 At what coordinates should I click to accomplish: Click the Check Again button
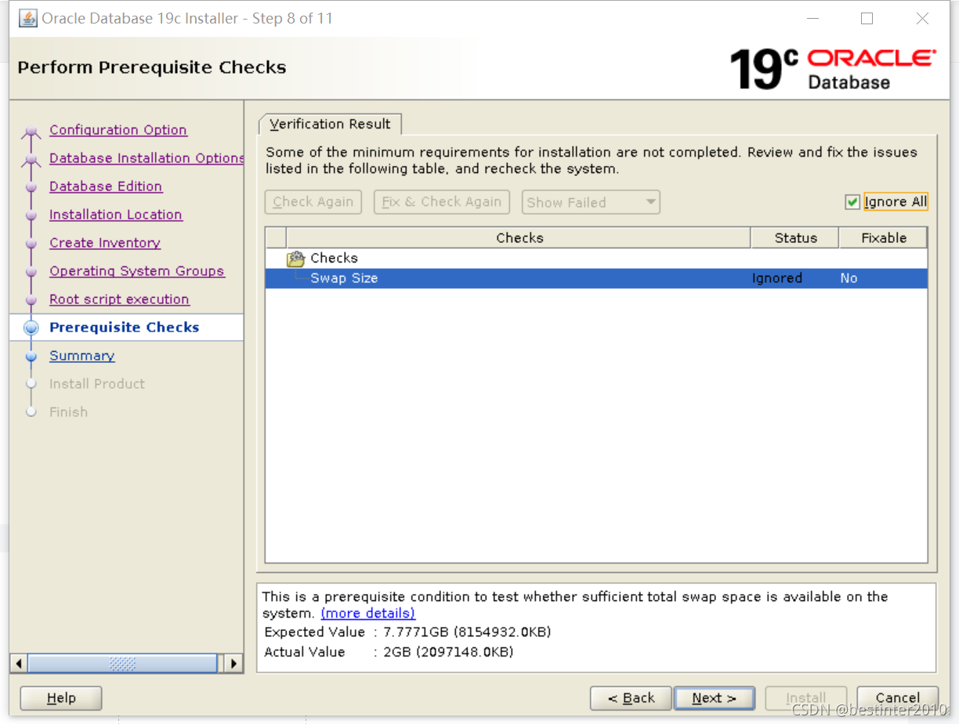pyautogui.click(x=313, y=202)
